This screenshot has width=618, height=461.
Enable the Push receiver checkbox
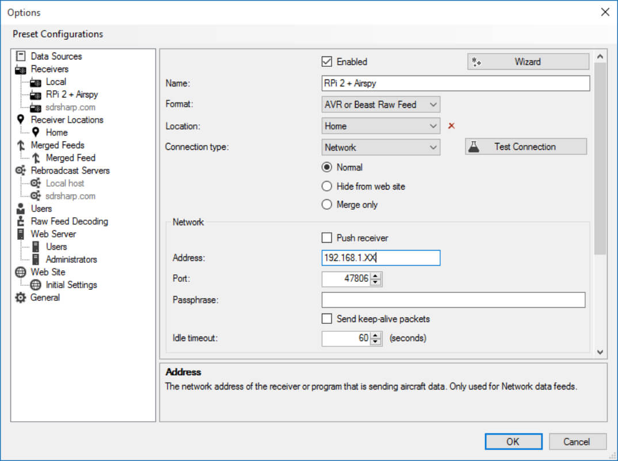pyautogui.click(x=327, y=237)
